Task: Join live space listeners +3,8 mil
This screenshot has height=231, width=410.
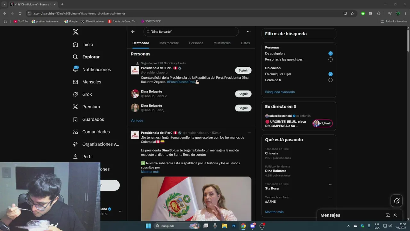Action: (323, 124)
